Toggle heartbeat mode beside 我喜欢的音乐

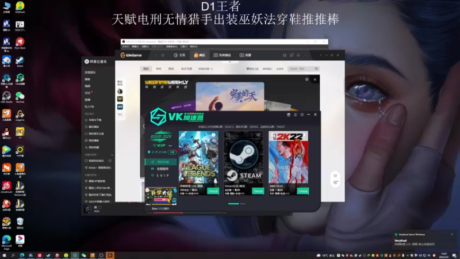point(110,161)
